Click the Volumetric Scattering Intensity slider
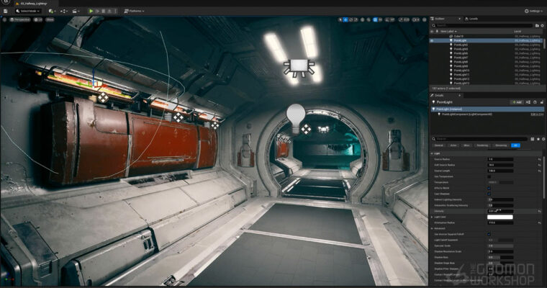This screenshot has width=547, height=288. [x=500, y=205]
